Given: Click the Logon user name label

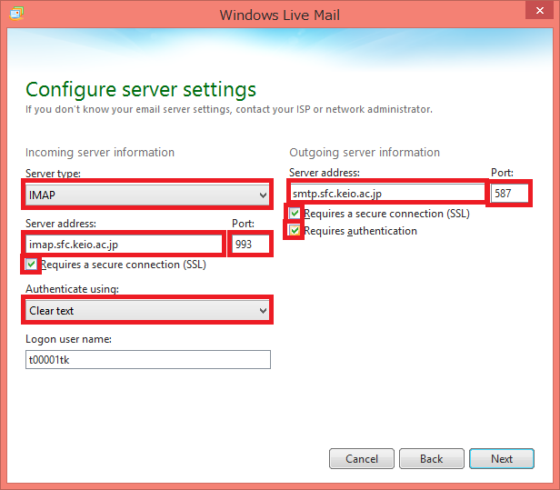Looking at the screenshot, I should pos(68,339).
